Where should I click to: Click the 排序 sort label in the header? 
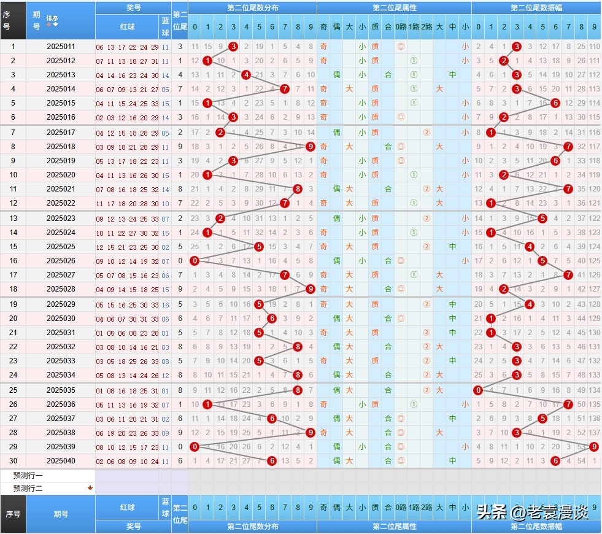pos(52,18)
